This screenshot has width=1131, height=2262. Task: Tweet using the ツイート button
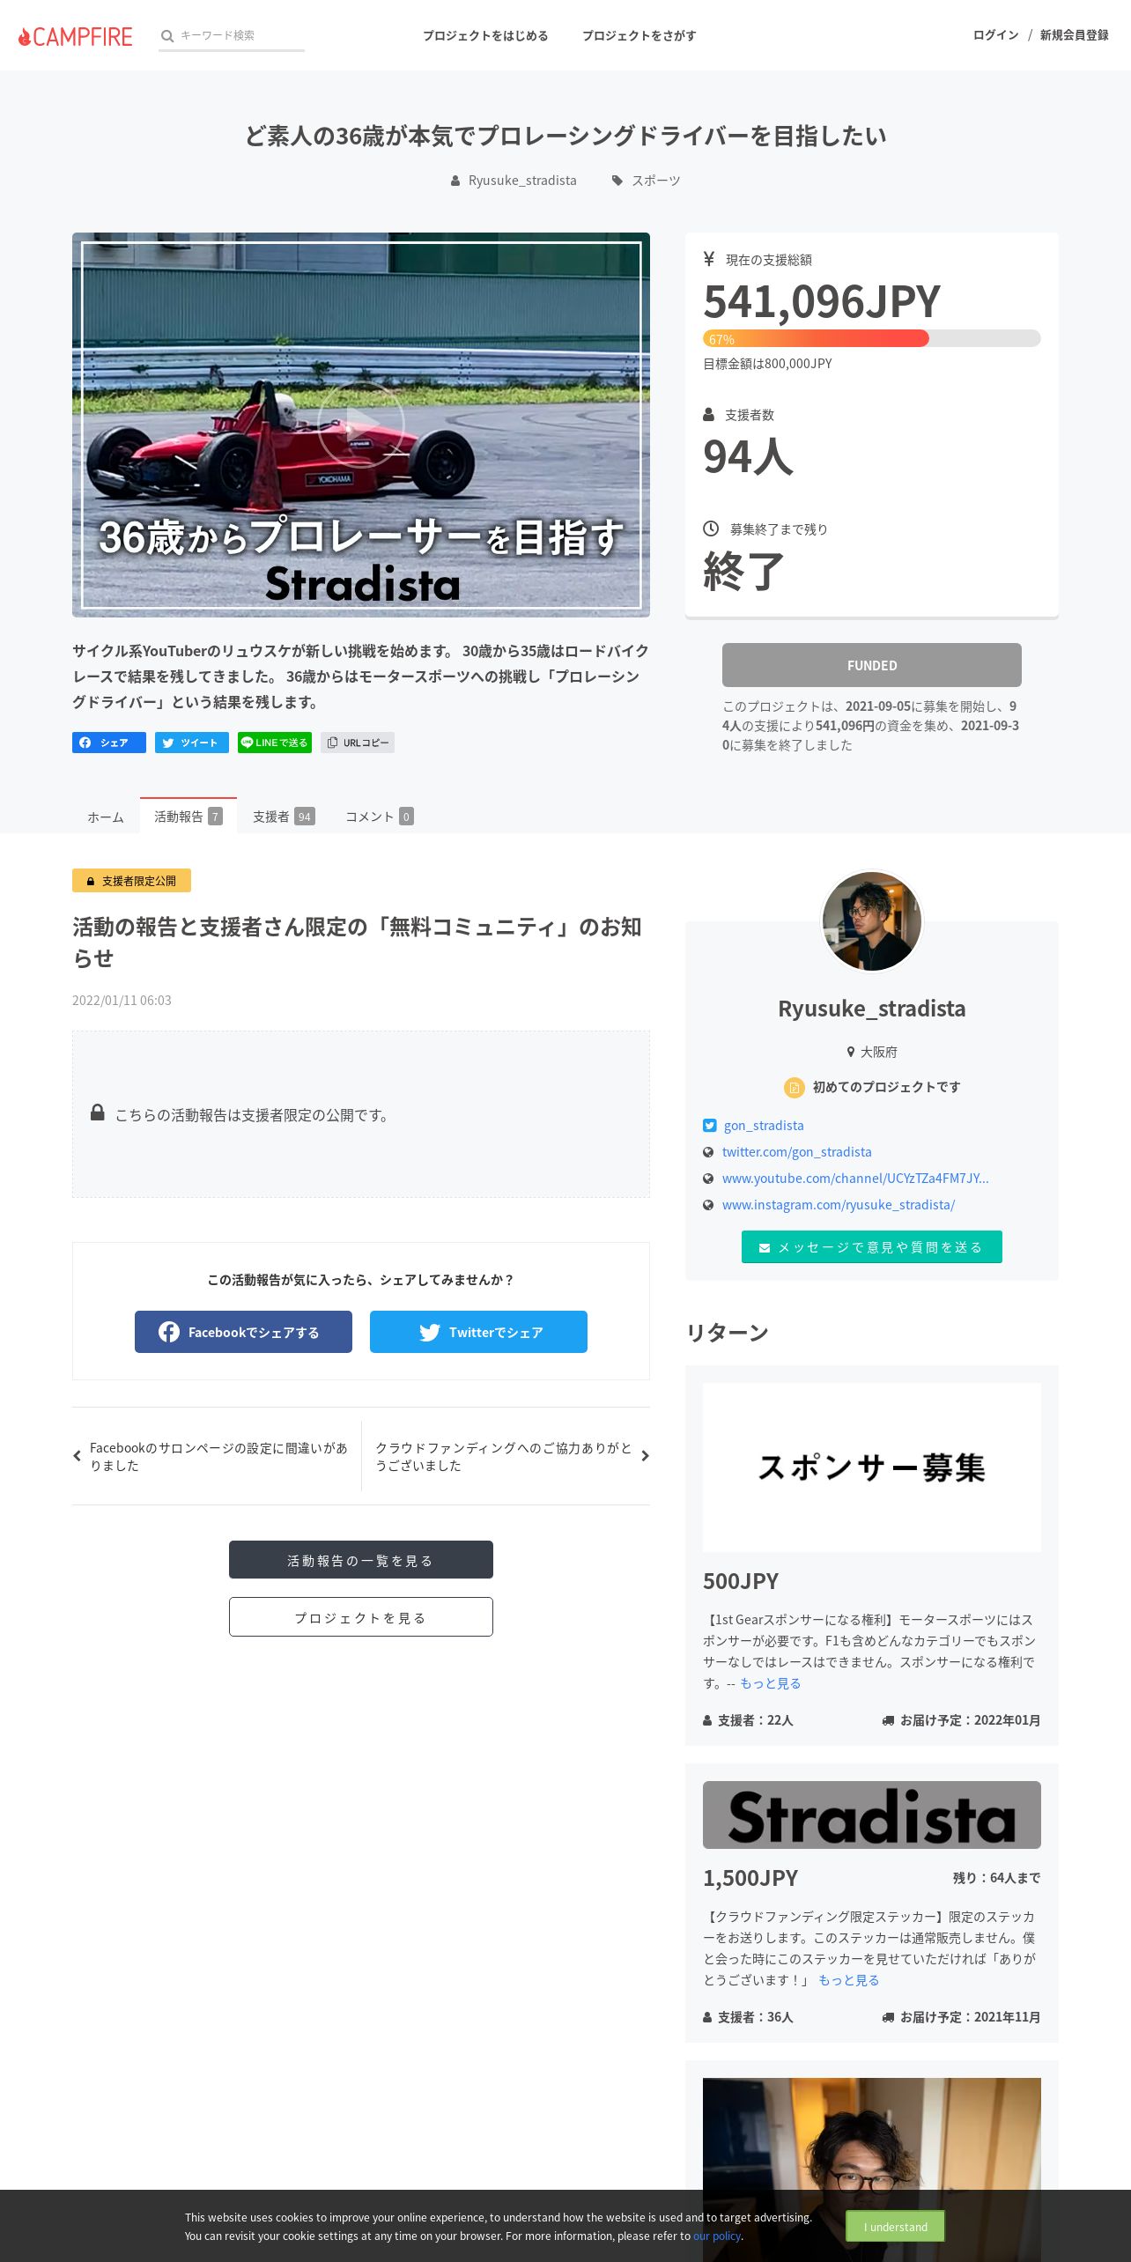(x=192, y=743)
